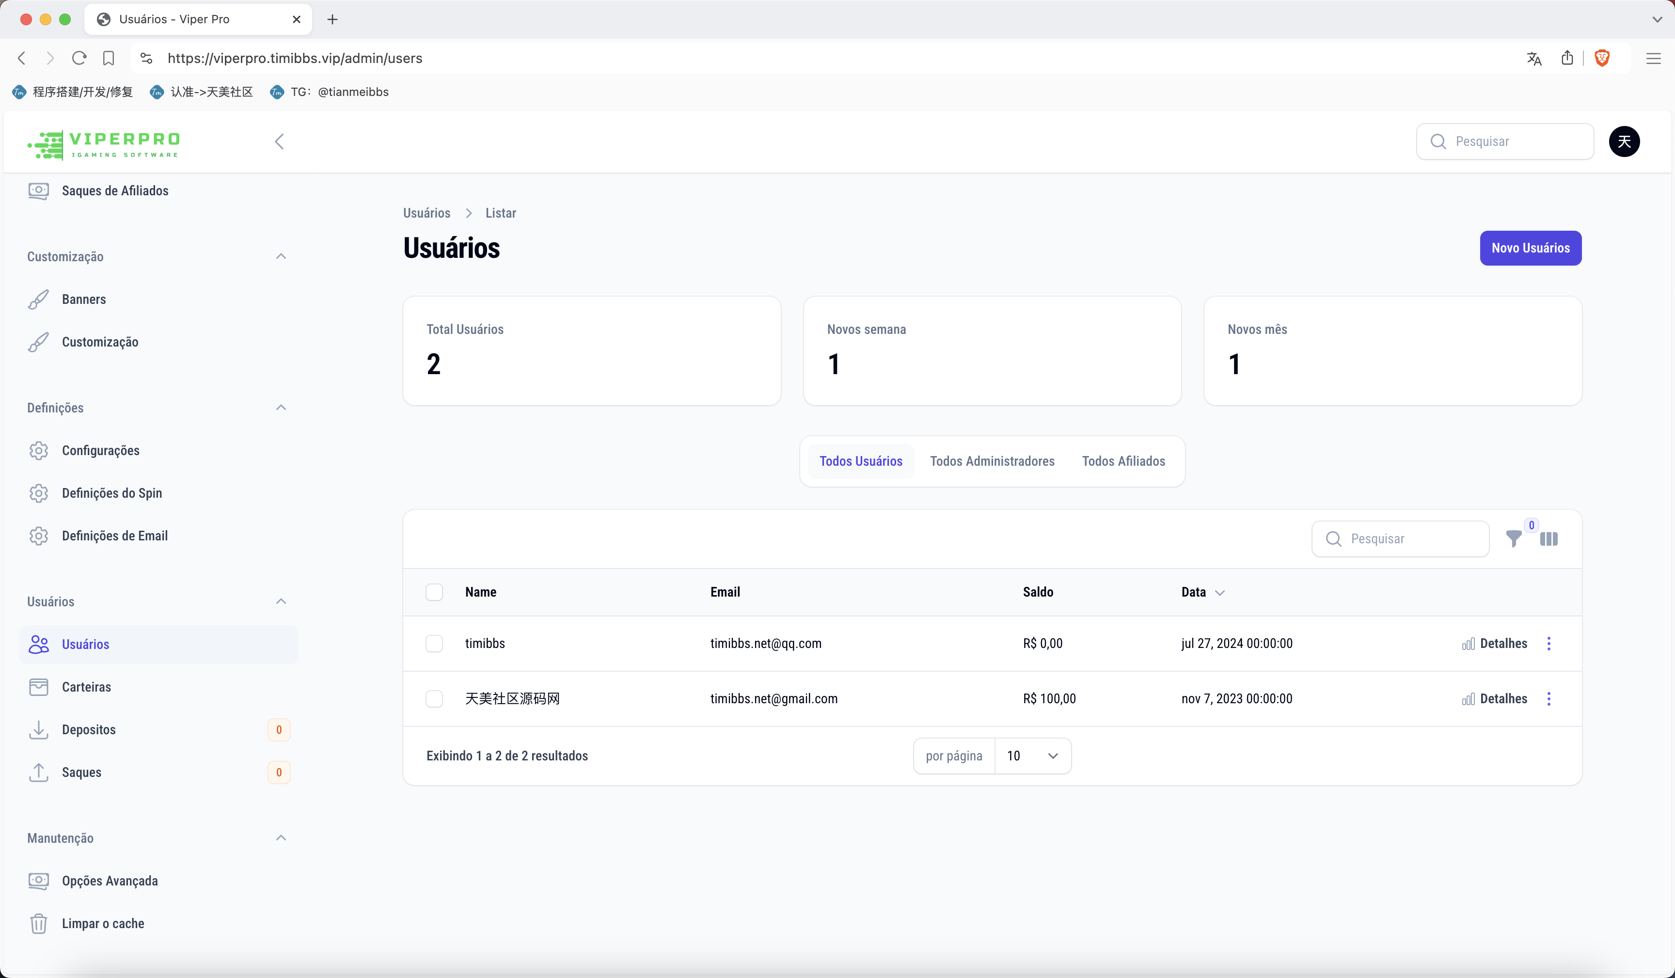Viewport: 1675px width, 978px height.
Task: Open Detalhes for 天美社区源码网
Action: (1494, 699)
